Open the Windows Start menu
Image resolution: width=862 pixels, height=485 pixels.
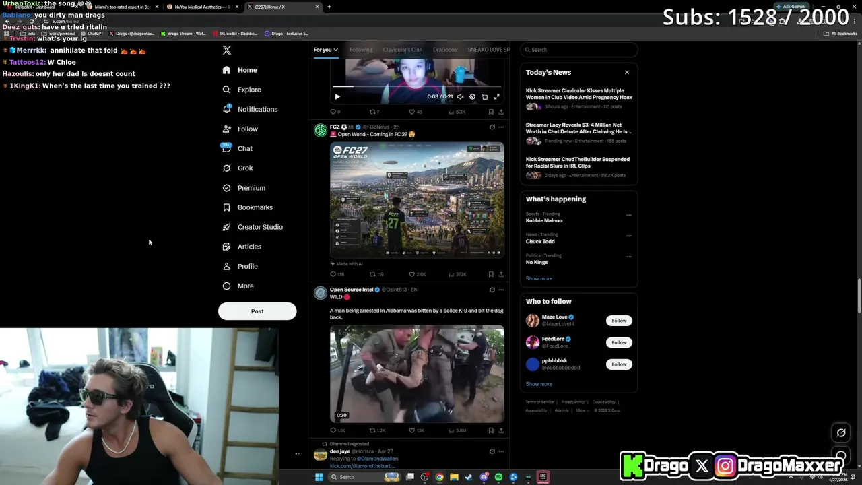319,477
